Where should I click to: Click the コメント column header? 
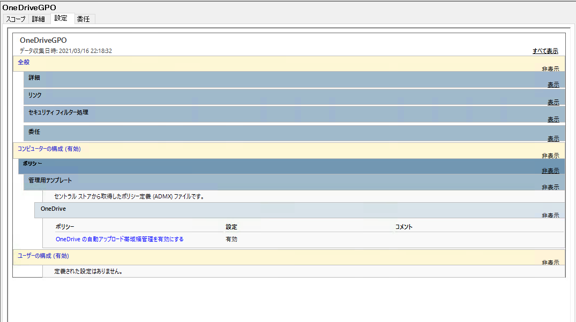point(403,227)
